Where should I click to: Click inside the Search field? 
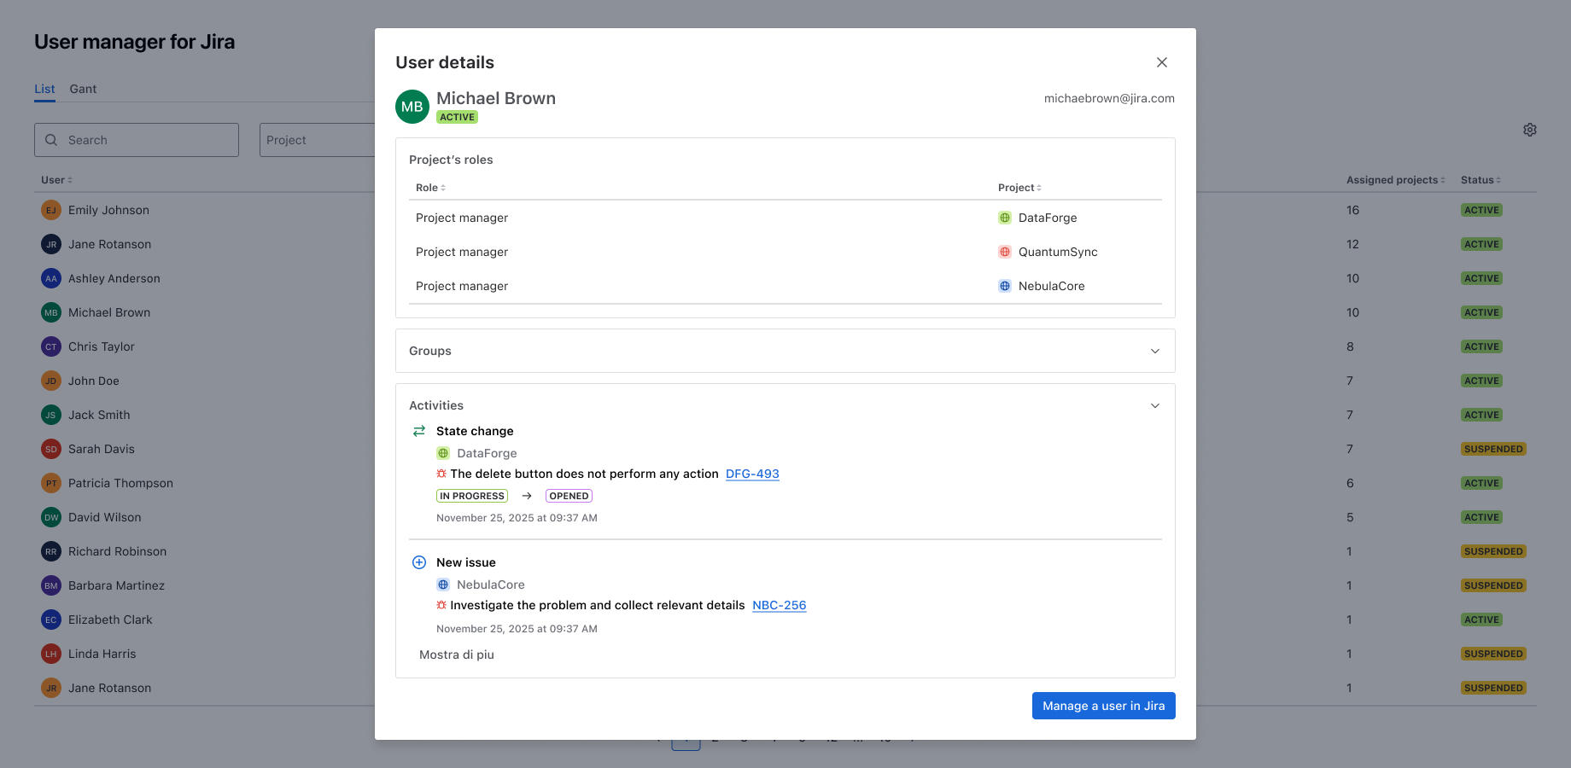click(137, 139)
